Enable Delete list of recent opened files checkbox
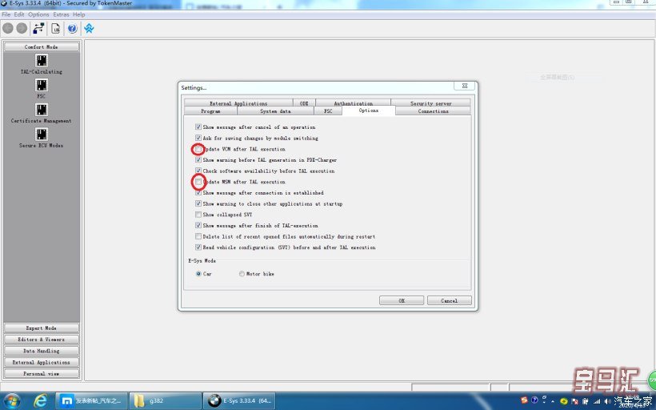The height and width of the screenshot is (410, 656). [198, 236]
